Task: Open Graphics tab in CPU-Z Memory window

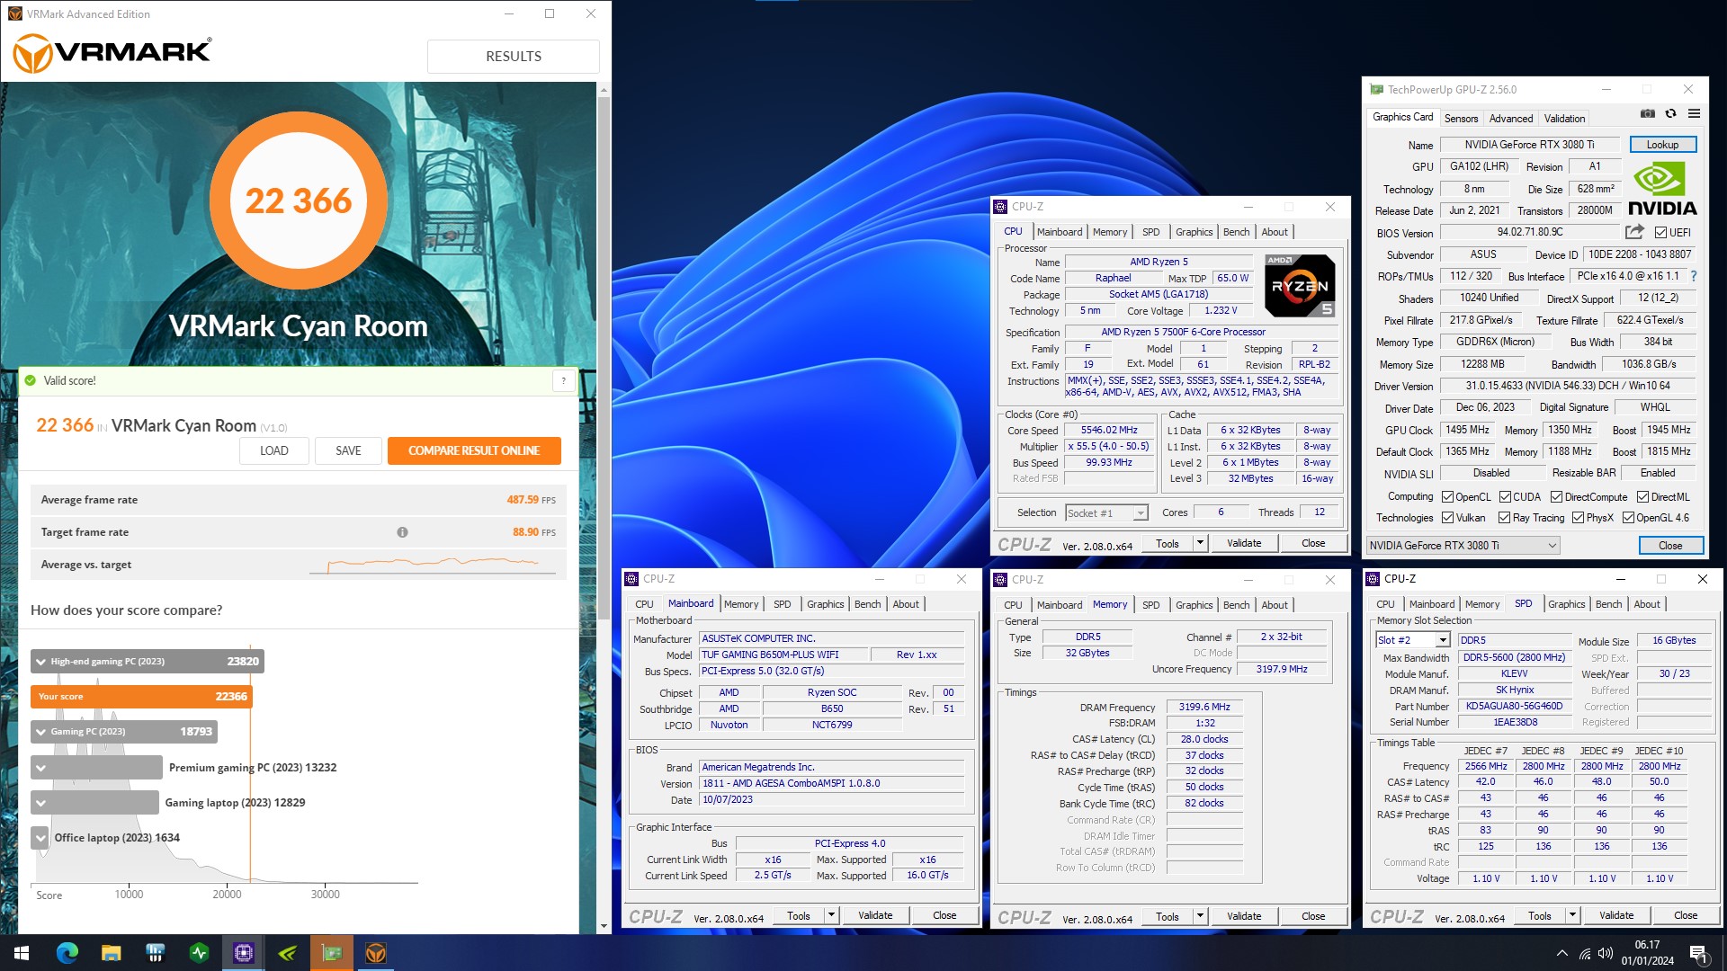Action: 1194,605
